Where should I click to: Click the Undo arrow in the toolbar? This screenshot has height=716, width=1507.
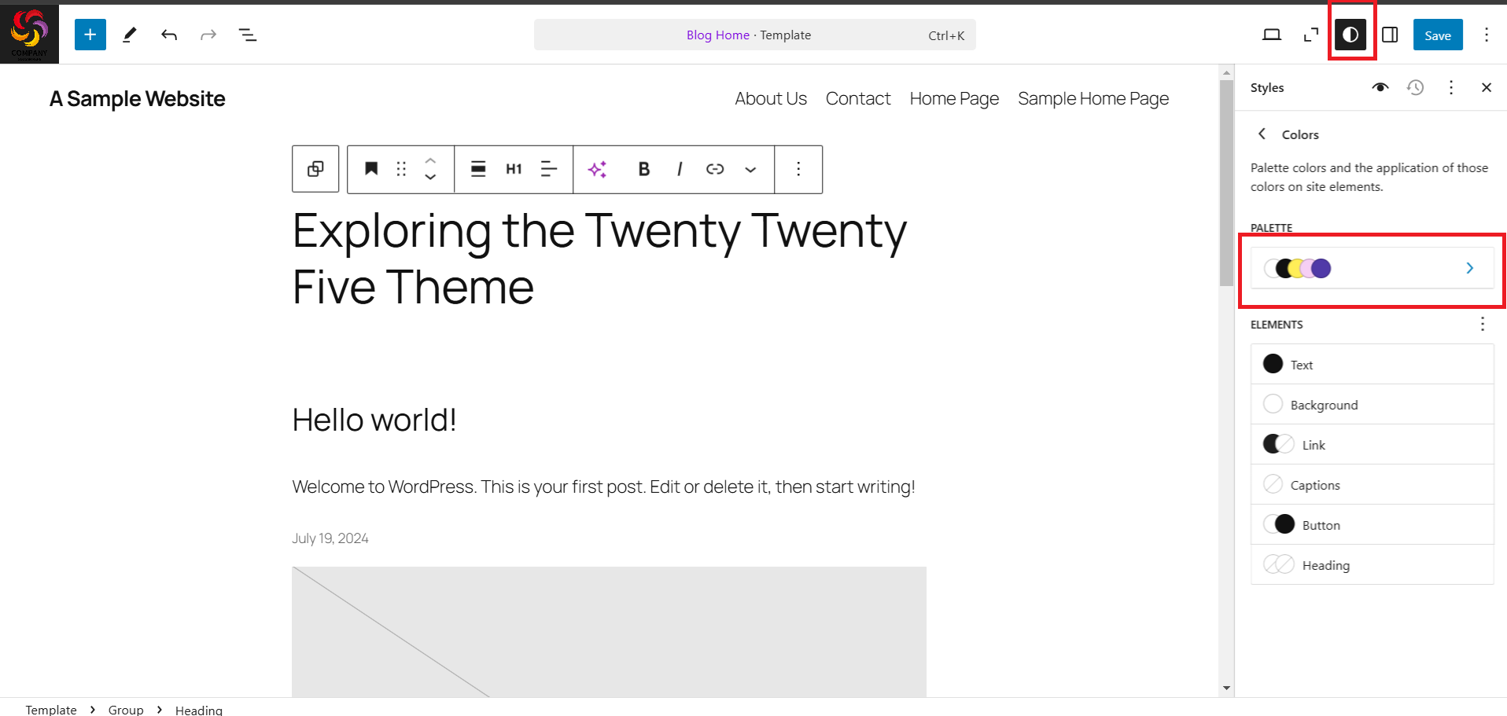click(x=169, y=35)
